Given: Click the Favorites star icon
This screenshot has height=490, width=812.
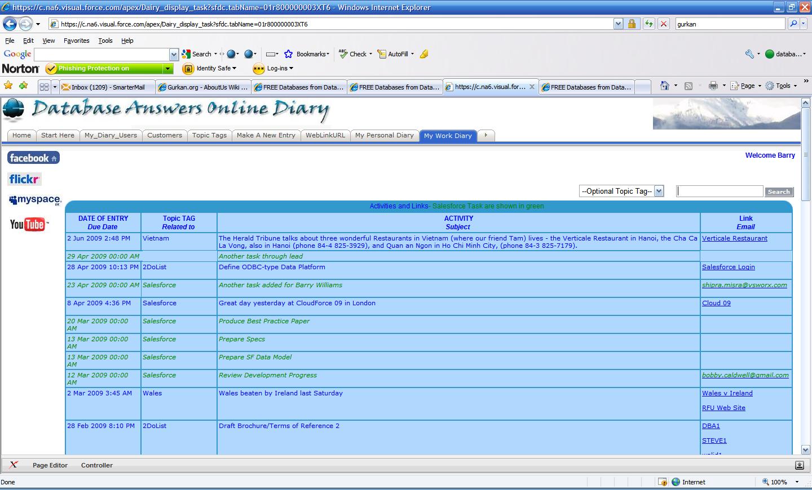Looking at the screenshot, I should point(8,86).
